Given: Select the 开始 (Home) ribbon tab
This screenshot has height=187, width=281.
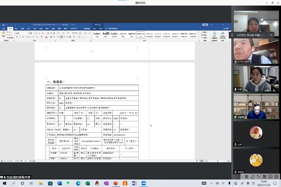Looking at the screenshot, I should pyautogui.click(x=10, y=28).
